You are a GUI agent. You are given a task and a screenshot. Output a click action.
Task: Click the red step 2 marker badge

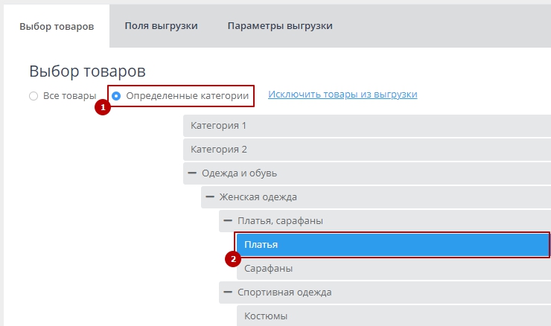(x=234, y=260)
